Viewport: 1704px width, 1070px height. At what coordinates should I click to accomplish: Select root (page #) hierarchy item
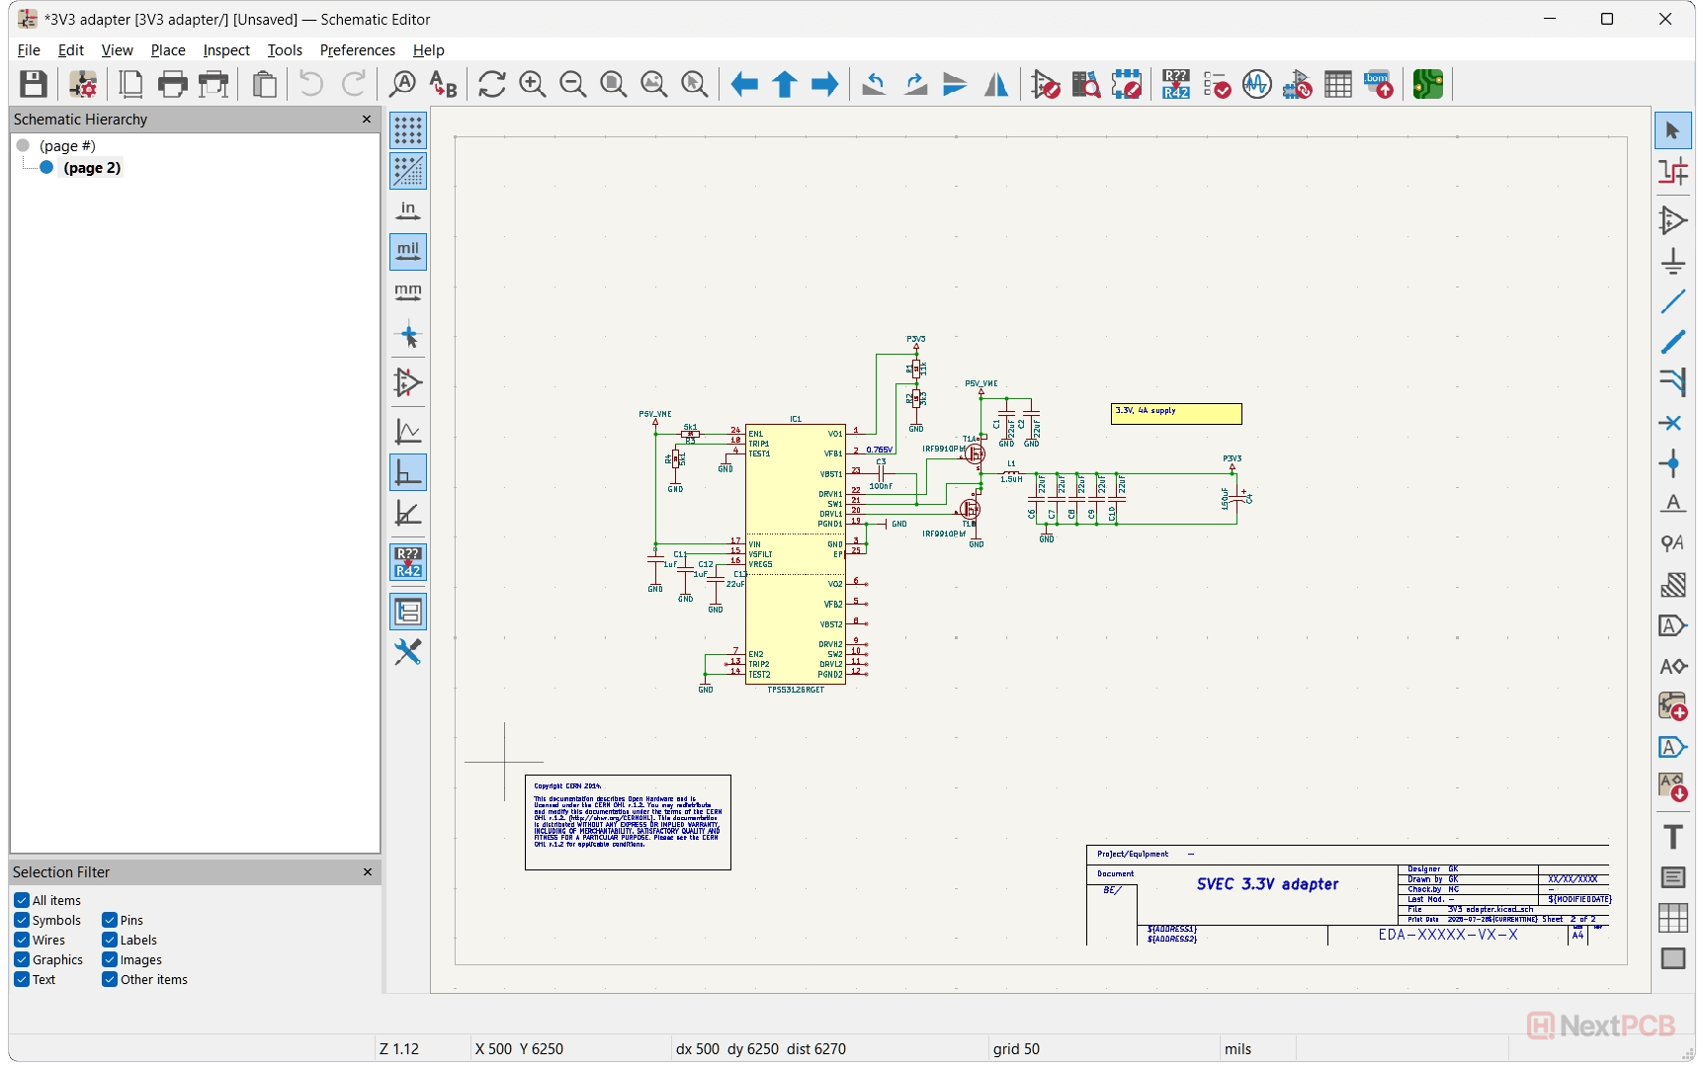coord(67,146)
